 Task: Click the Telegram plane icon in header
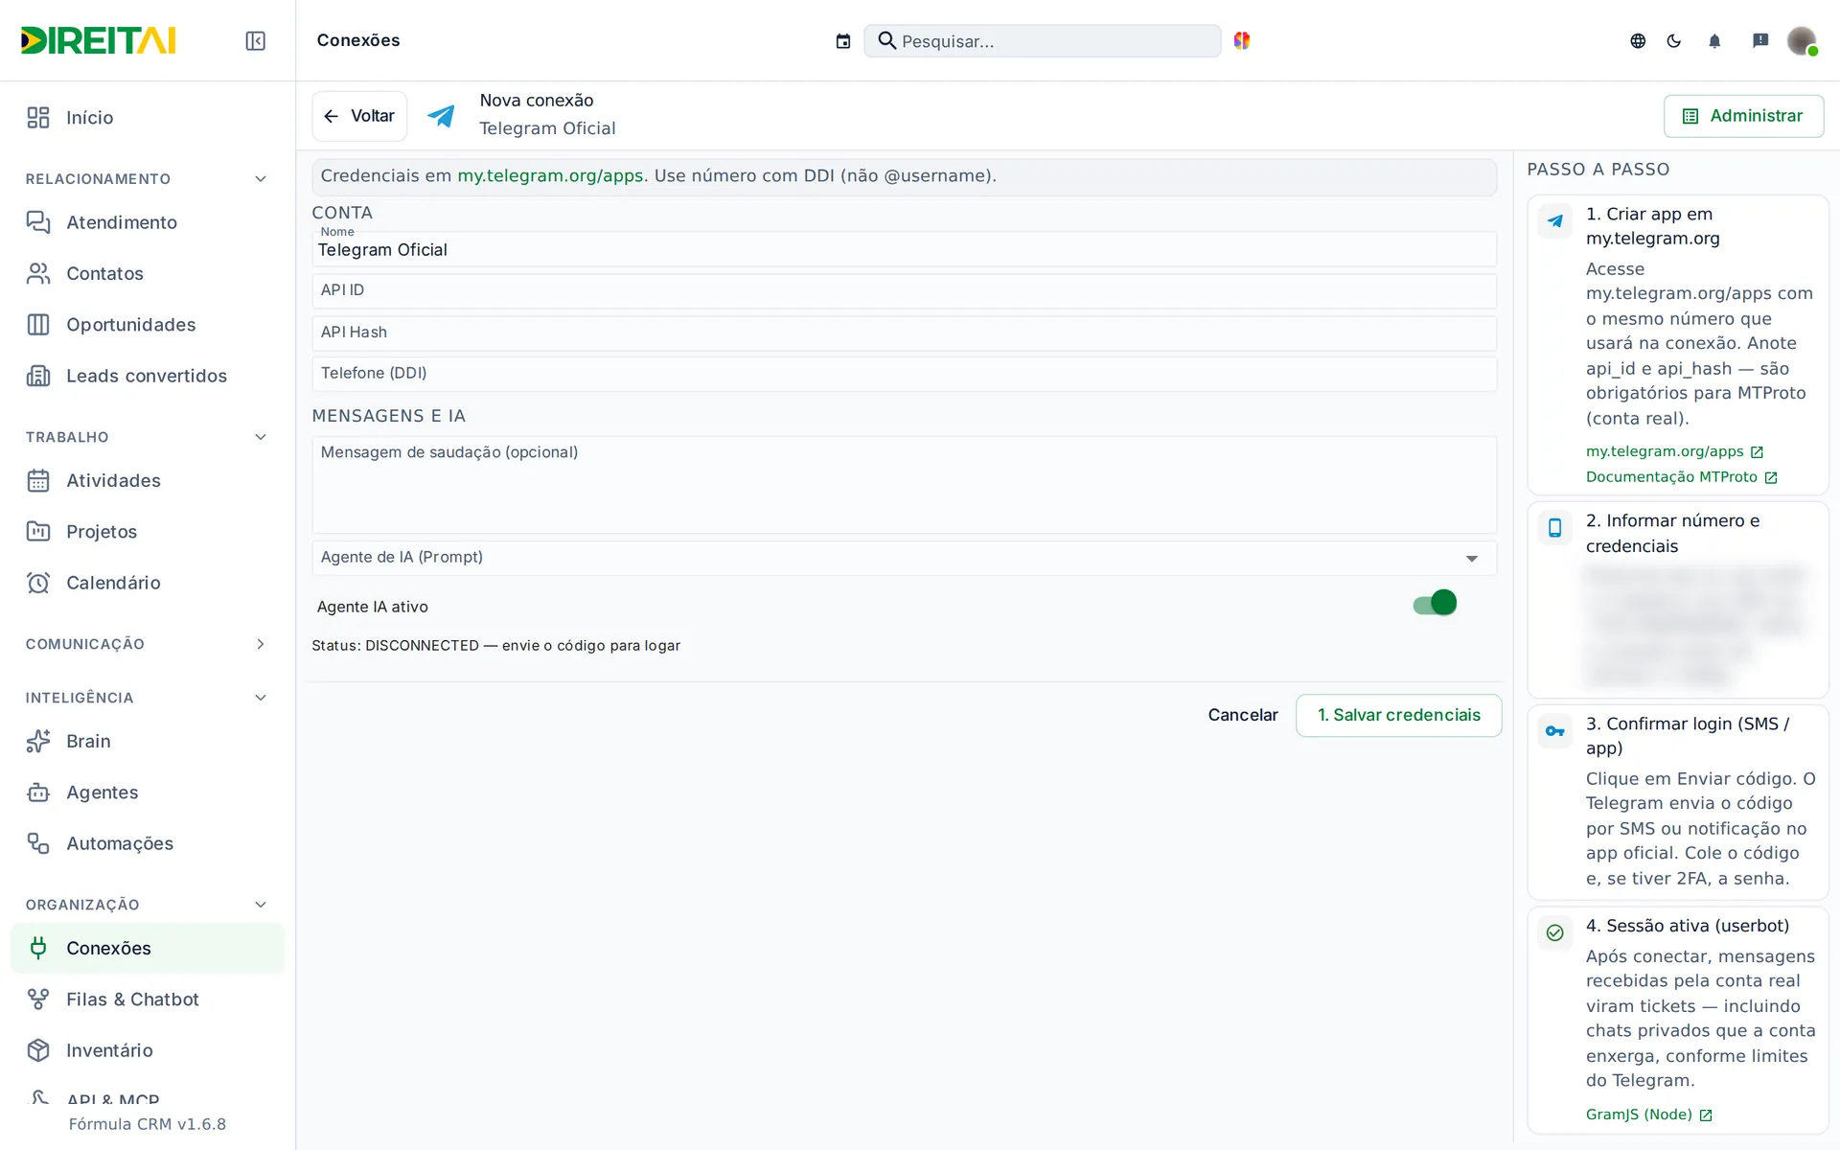coord(441,115)
